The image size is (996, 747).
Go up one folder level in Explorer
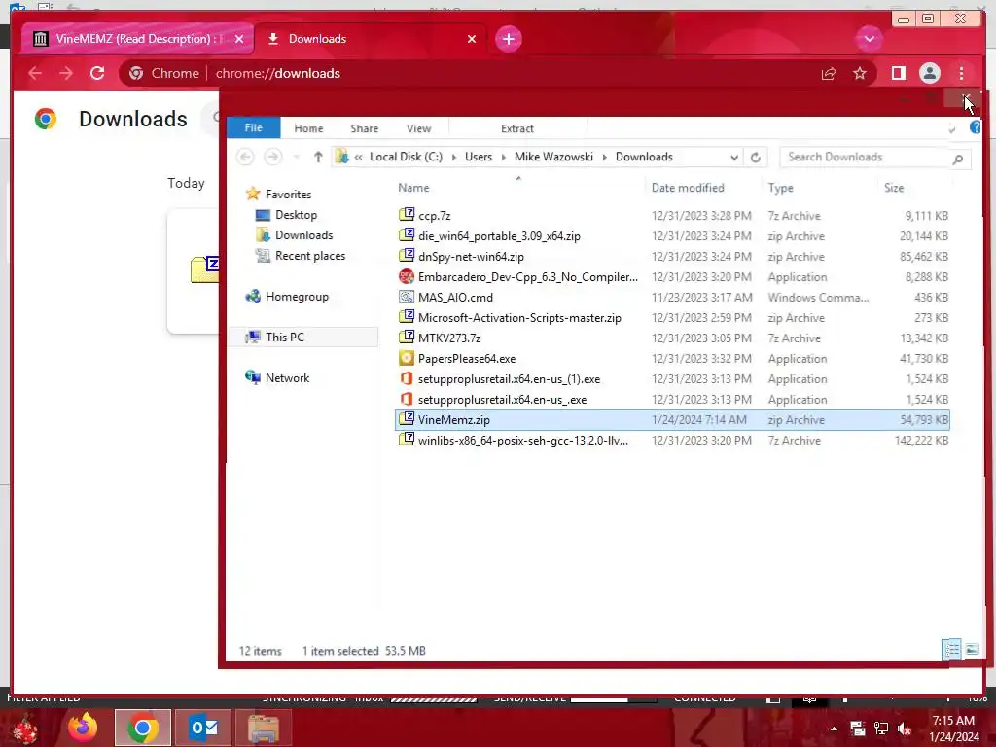click(x=318, y=157)
